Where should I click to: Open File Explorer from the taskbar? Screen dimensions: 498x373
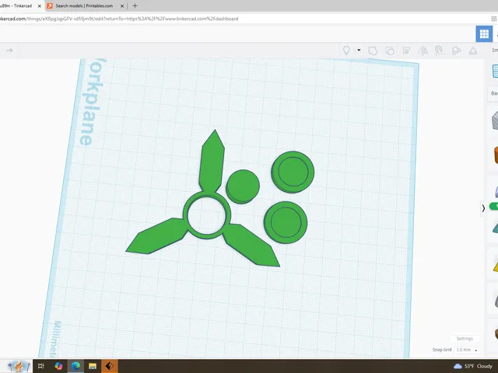pos(93,366)
